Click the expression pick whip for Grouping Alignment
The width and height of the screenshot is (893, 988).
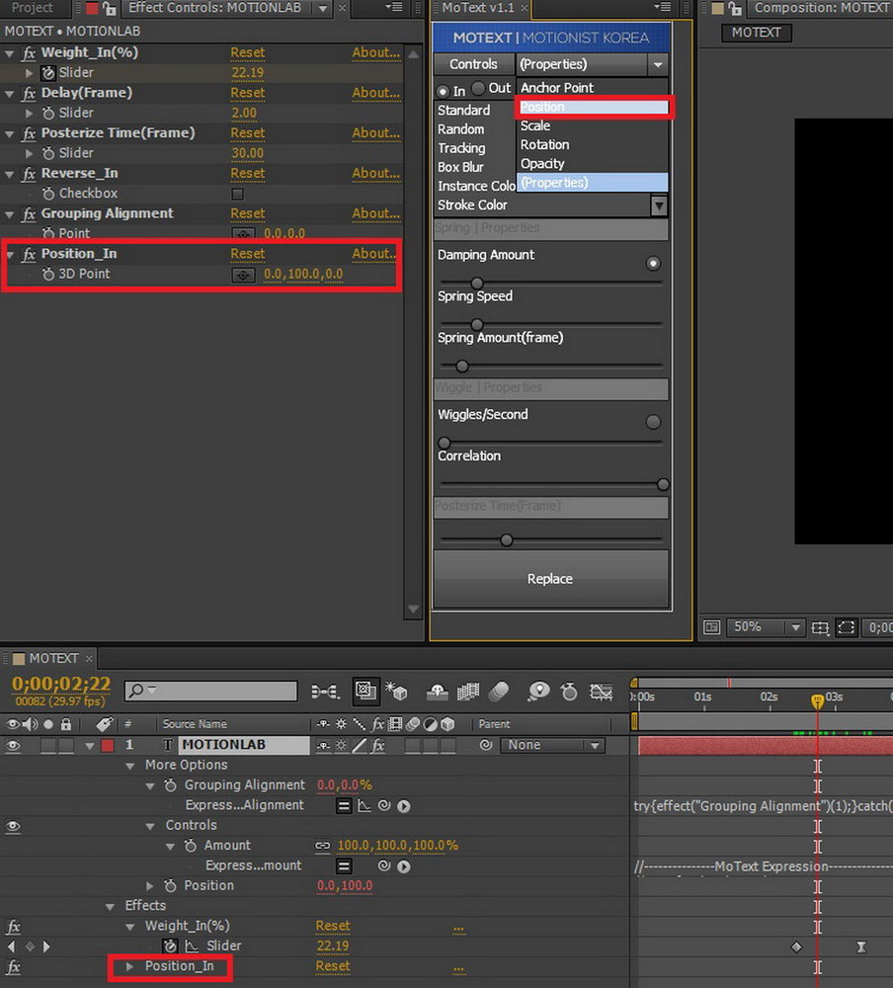click(384, 805)
